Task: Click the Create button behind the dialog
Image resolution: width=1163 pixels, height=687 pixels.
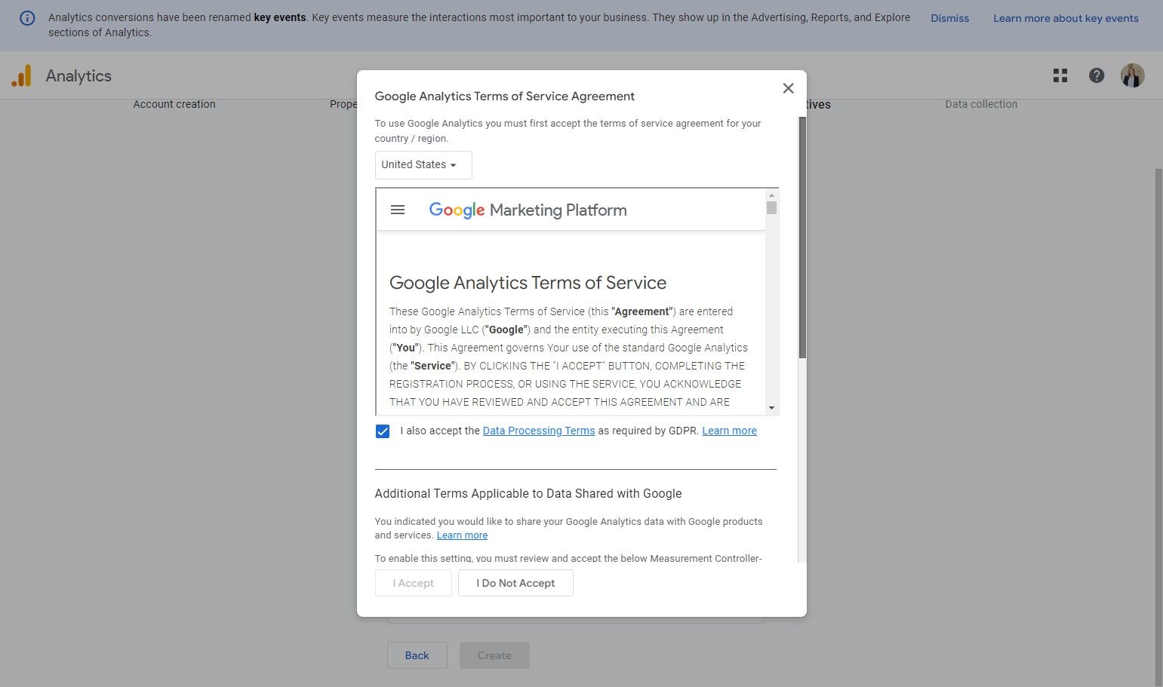Action: 494,655
